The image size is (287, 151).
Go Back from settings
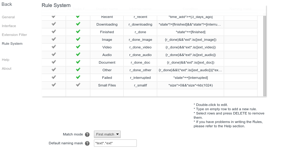(7, 4)
